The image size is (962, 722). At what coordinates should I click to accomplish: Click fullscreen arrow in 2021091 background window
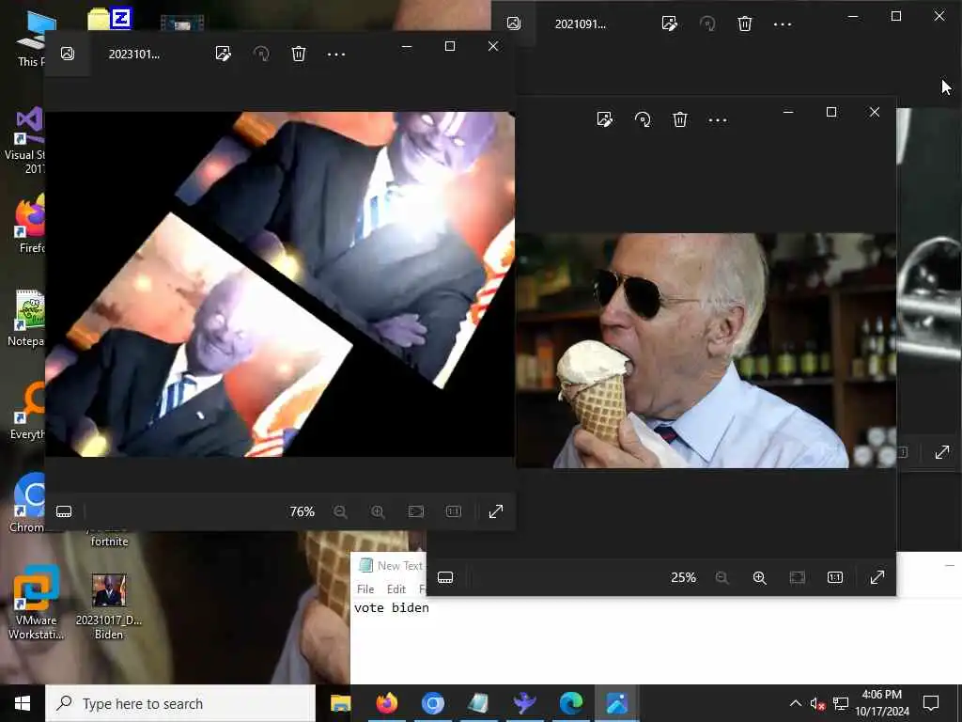coord(942,452)
